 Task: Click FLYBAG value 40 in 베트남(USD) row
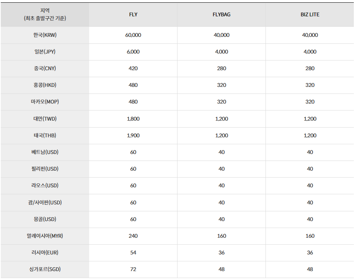click(x=221, y=152)
